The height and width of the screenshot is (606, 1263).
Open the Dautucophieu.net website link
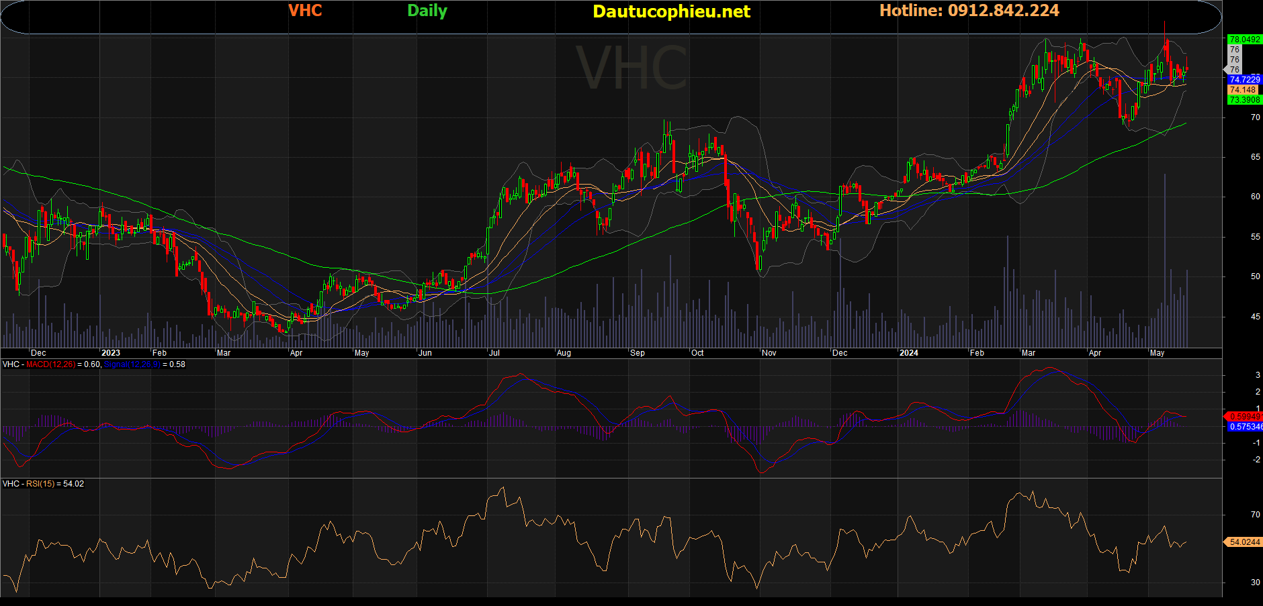[x=671, y=11]
